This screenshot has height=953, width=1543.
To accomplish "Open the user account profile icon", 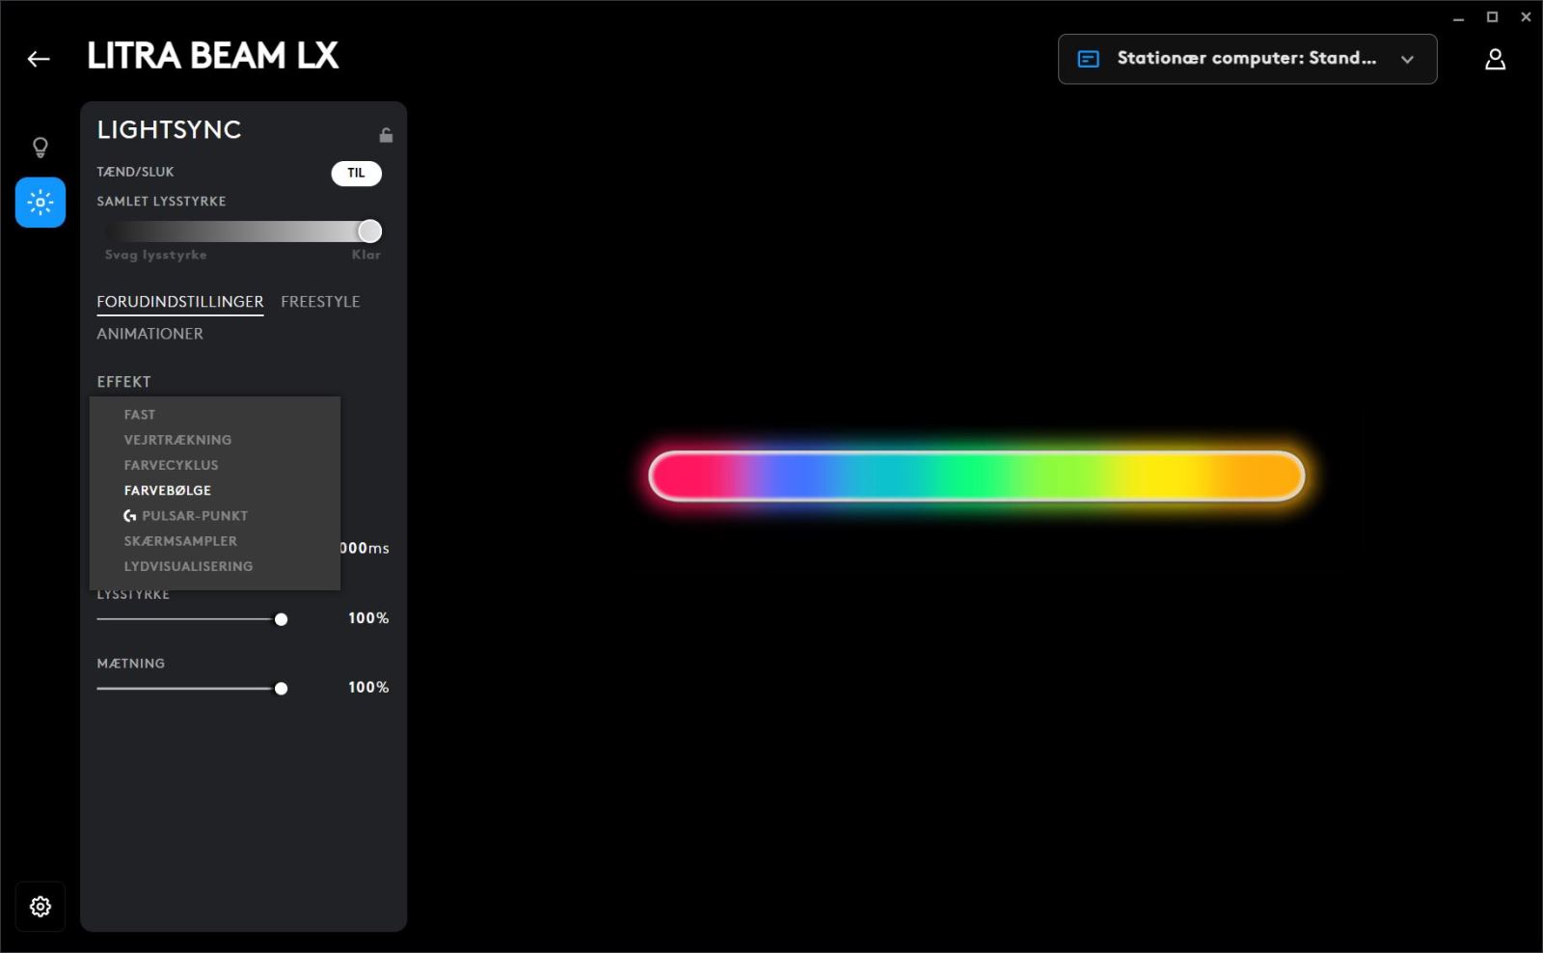I will [x=1495, y=60].
